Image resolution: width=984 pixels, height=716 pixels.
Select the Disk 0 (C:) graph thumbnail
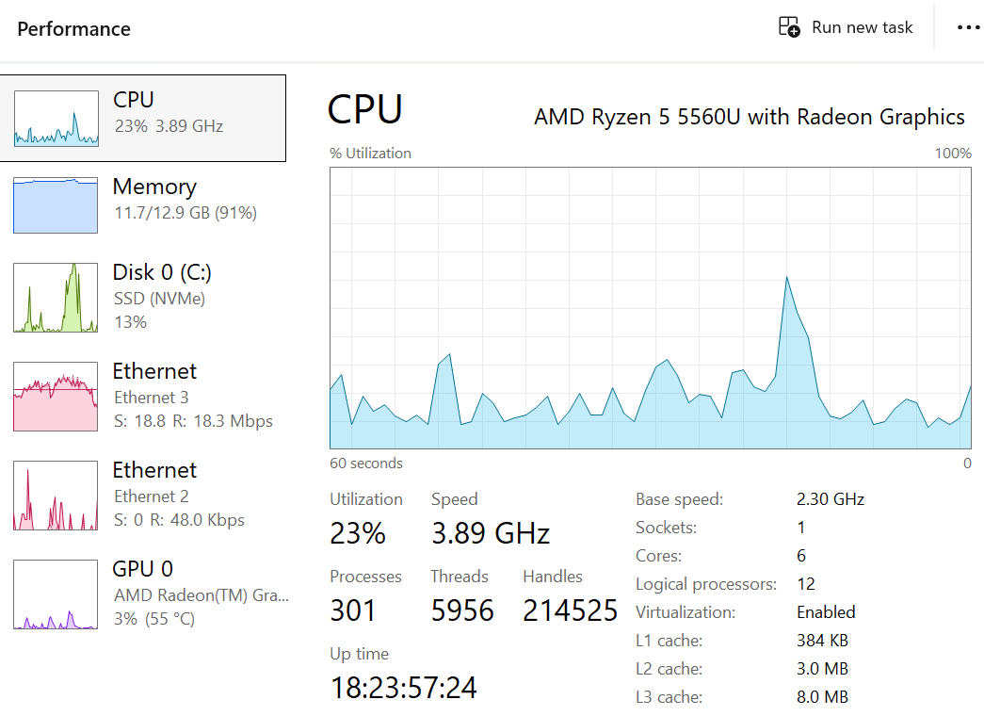(56, 298)
